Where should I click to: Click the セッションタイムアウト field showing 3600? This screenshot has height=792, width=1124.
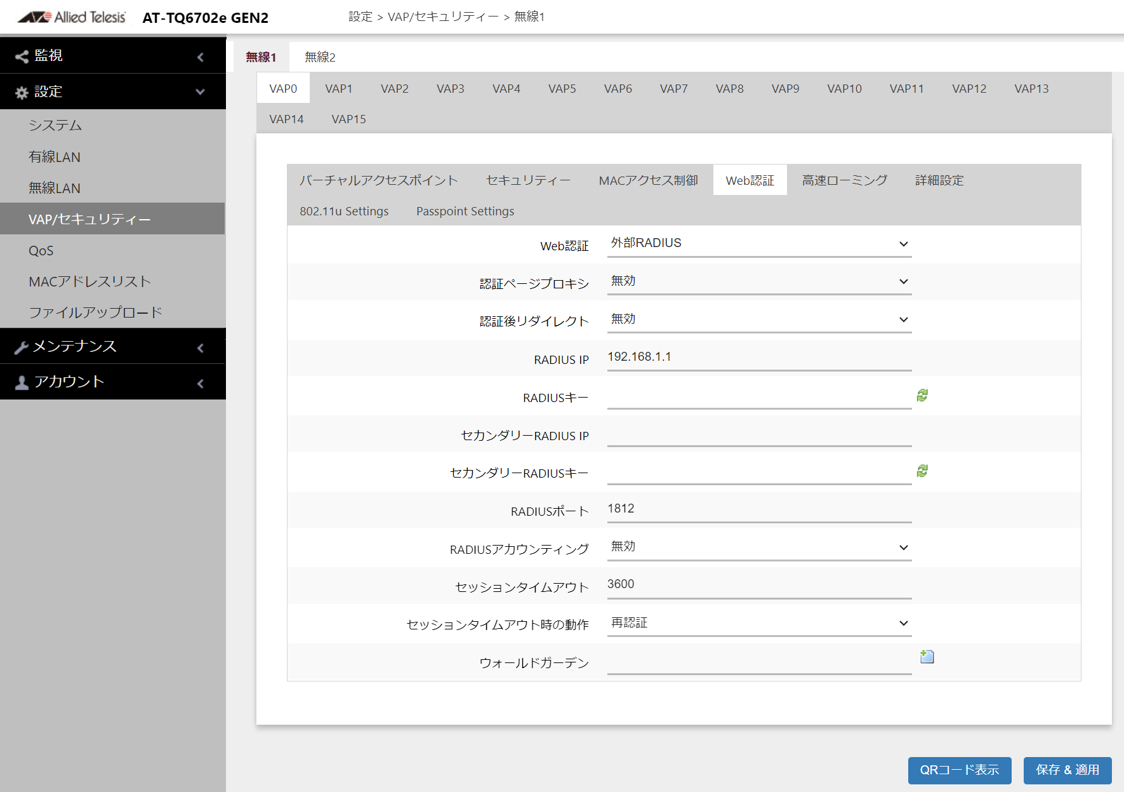coord(759,585)
